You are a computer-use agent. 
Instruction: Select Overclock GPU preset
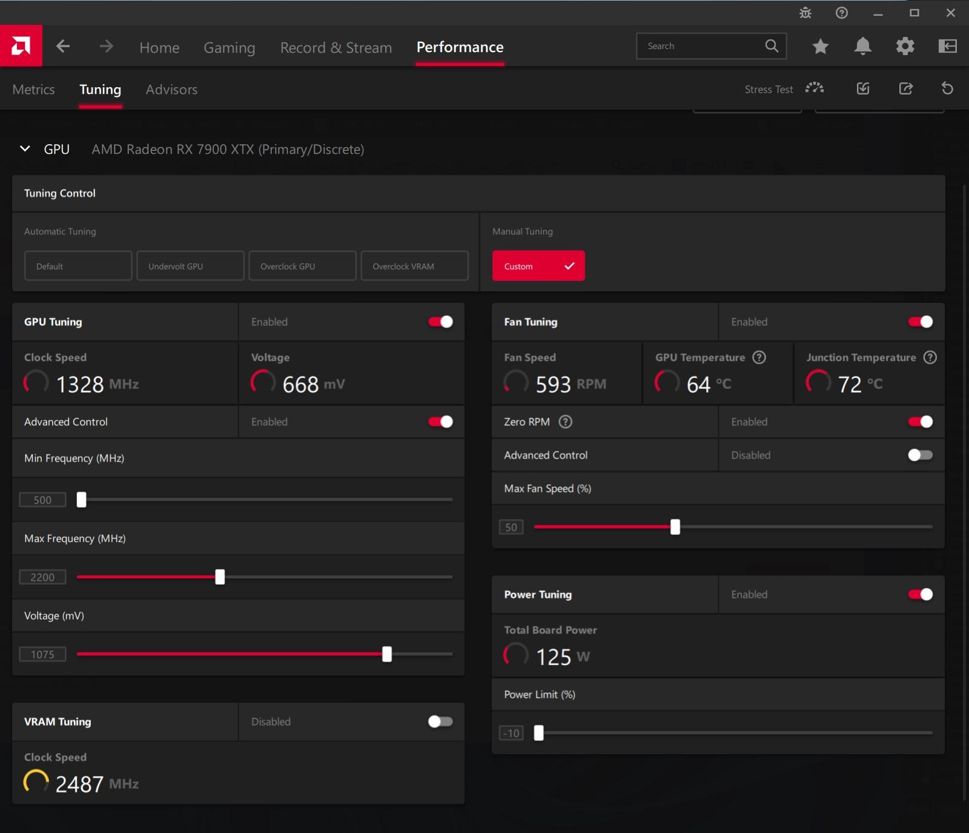click(302, 266)
